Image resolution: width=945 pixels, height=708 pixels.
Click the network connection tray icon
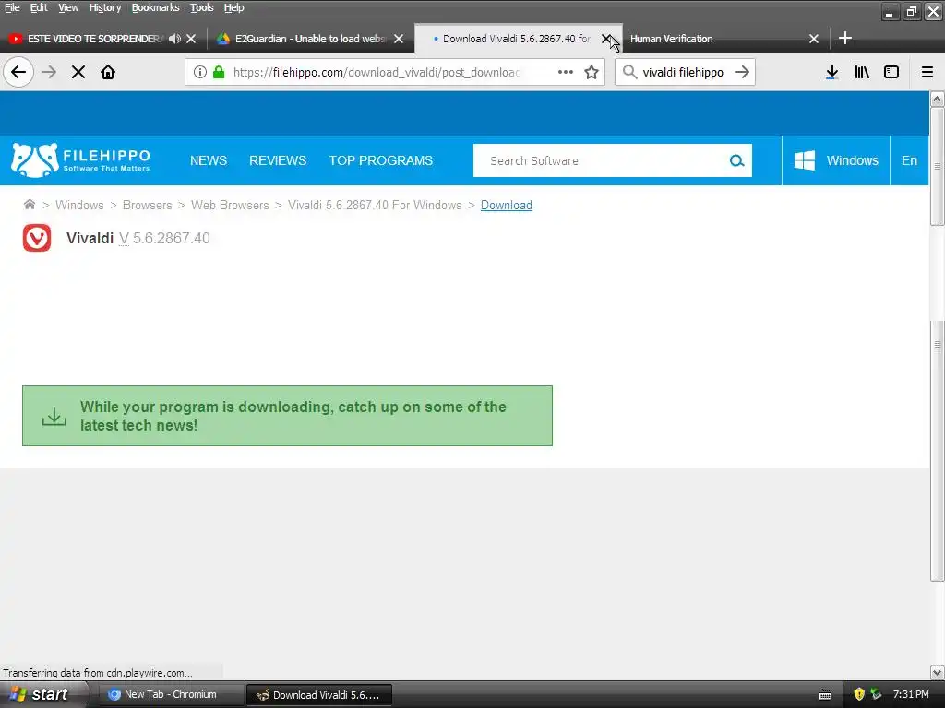[877, 694]
